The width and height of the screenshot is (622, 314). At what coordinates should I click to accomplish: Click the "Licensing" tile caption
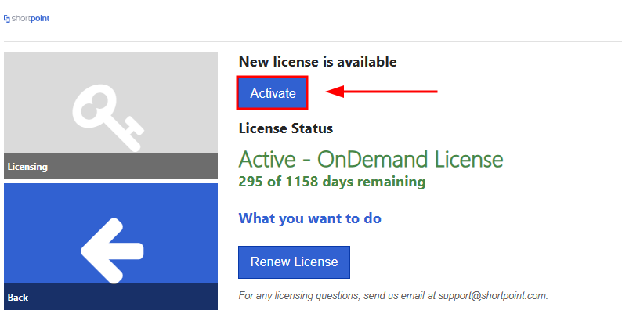[x=27, y=167]
